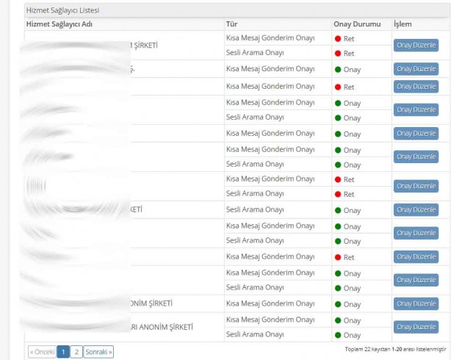Viewport: 451px width, 360px height.
Task: Open Onay Düzenle for the only Sesli-Arama-only row
Action: pos(416,209)
